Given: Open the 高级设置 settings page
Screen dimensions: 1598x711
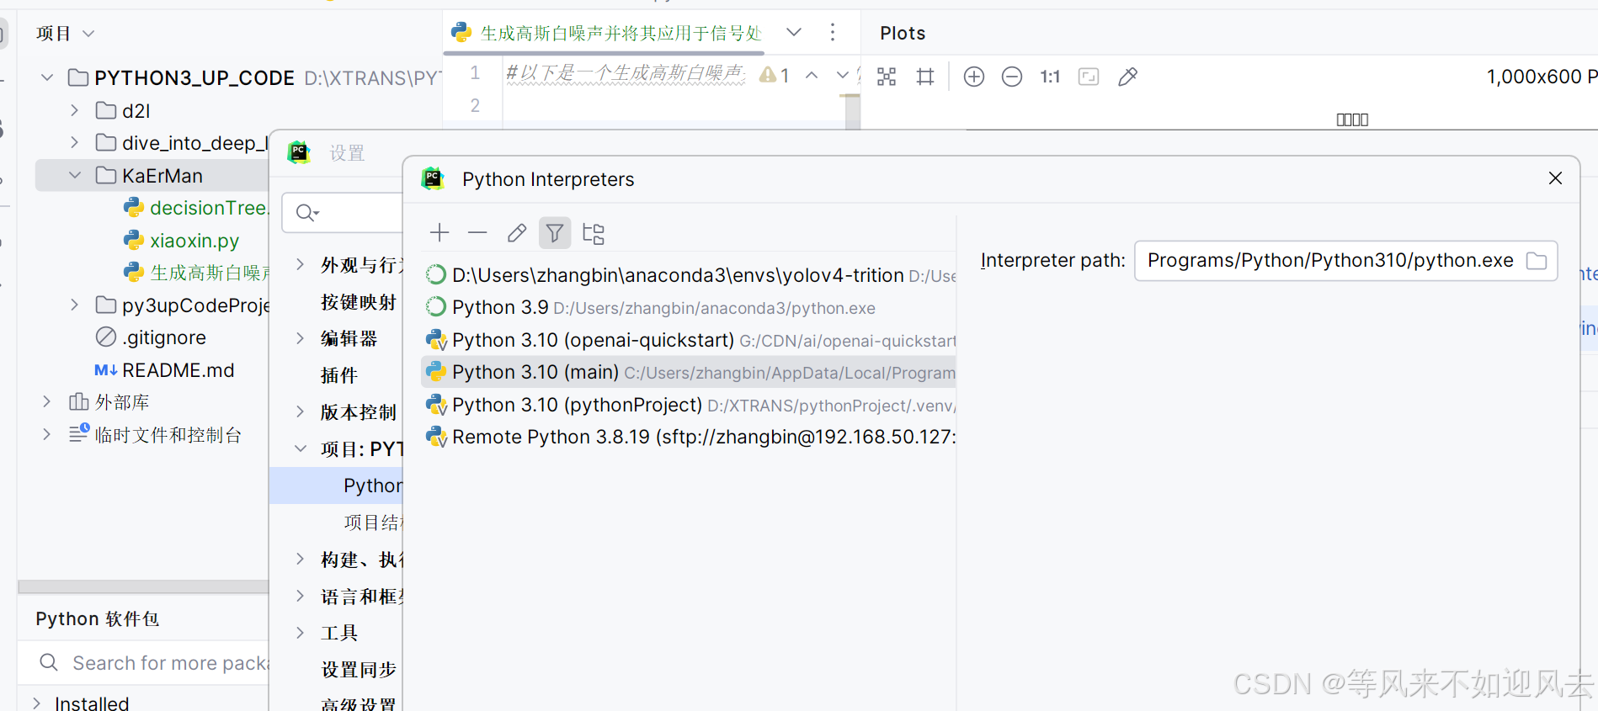Looking at the screenshot, I should [x=359, y=703].
